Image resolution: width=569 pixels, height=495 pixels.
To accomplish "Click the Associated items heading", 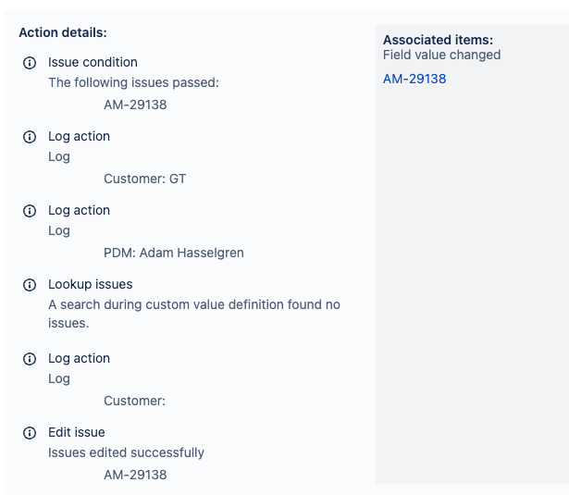I will point(438,40).
